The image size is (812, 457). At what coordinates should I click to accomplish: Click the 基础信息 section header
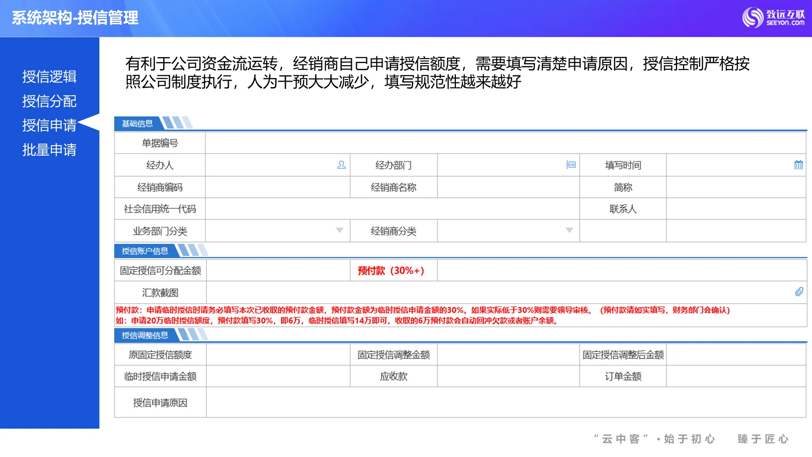(137, 124)
